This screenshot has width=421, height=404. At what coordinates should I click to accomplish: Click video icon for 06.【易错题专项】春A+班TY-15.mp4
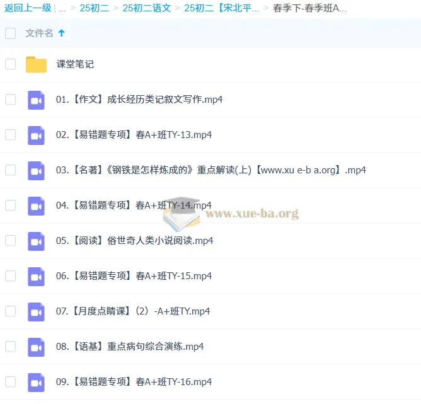(37, 277)
